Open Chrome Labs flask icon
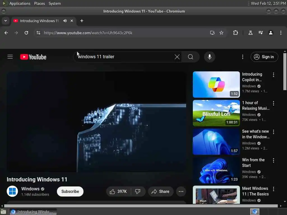 pyautogui.click(x=251, y=33)
